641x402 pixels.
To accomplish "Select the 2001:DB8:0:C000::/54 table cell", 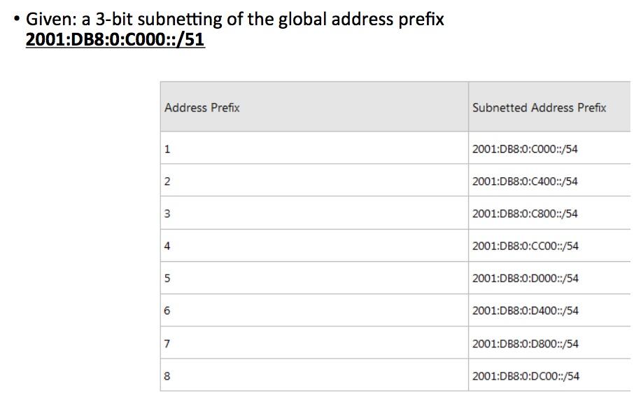I will (525, 149).
